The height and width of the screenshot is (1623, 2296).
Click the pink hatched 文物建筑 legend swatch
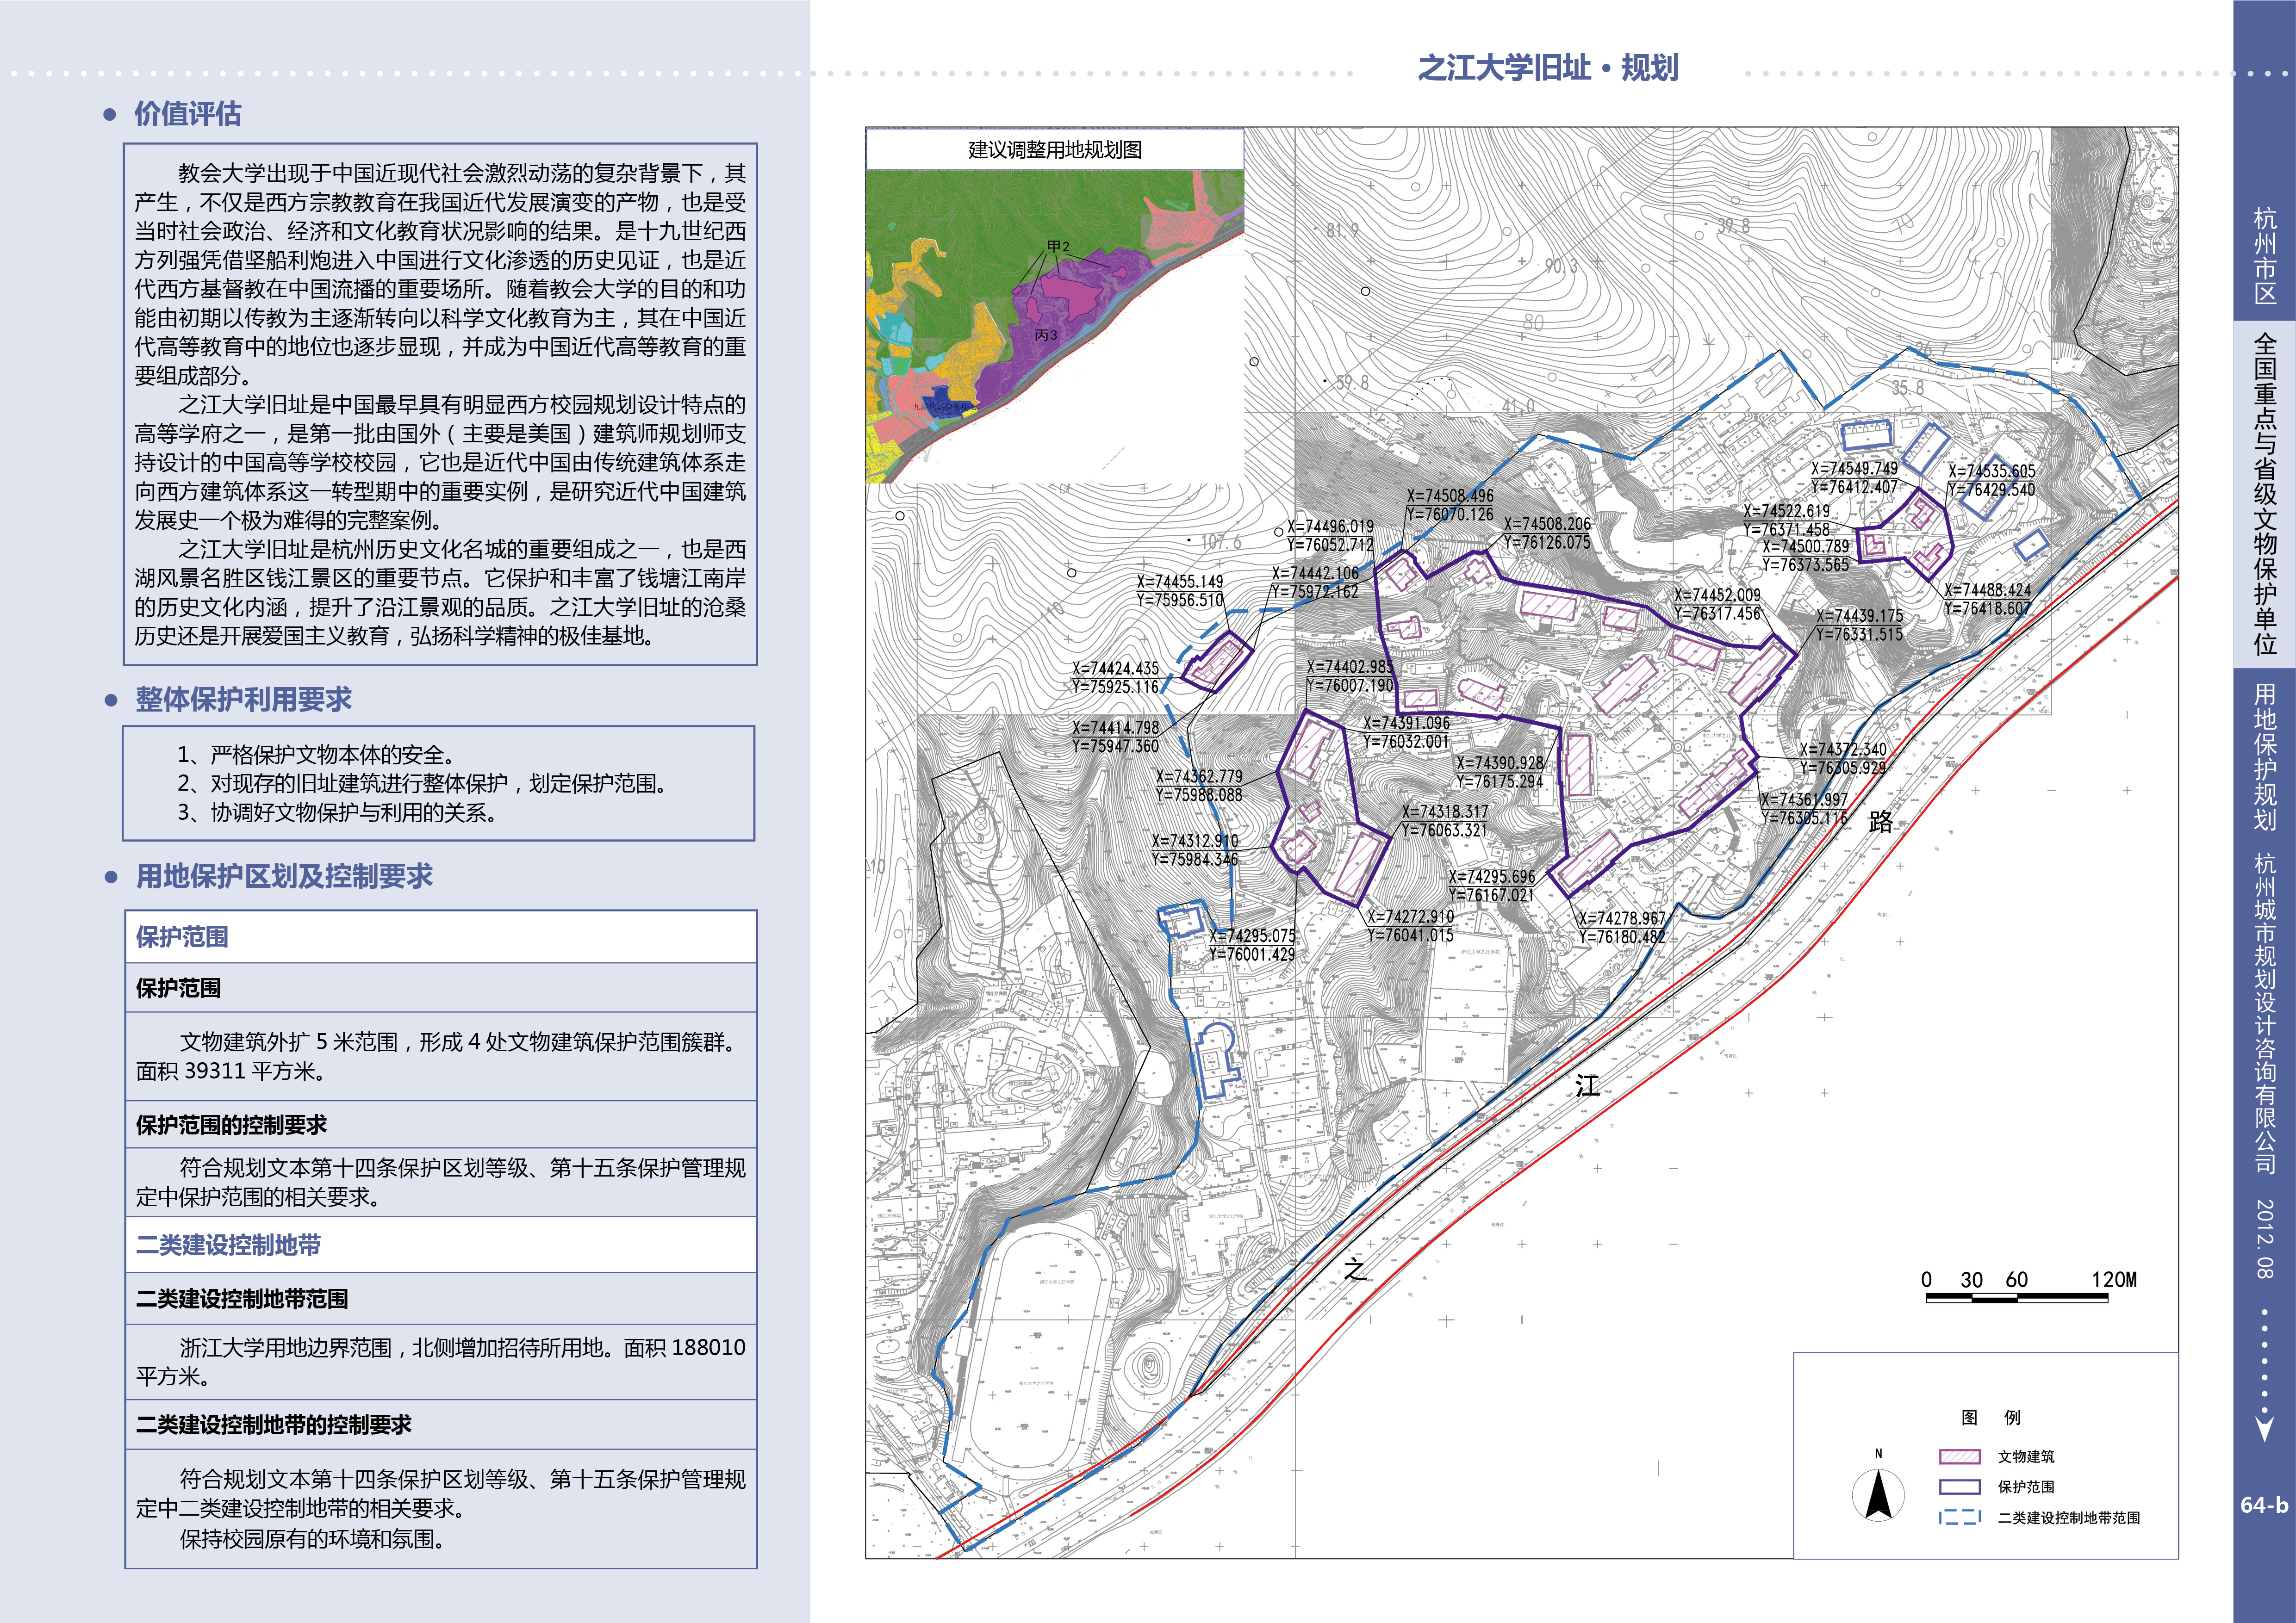1959,1457
